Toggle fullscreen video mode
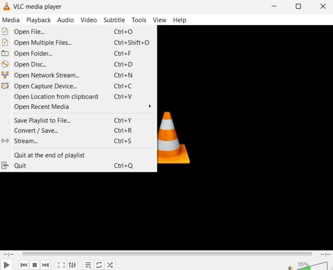The width and height of the screenshot is (333, 270). click(x=62, y=265)
